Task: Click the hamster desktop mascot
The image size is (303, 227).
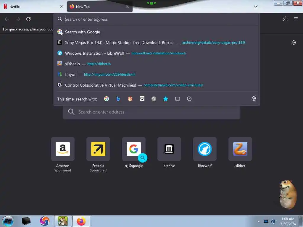Action: (288, 194)
